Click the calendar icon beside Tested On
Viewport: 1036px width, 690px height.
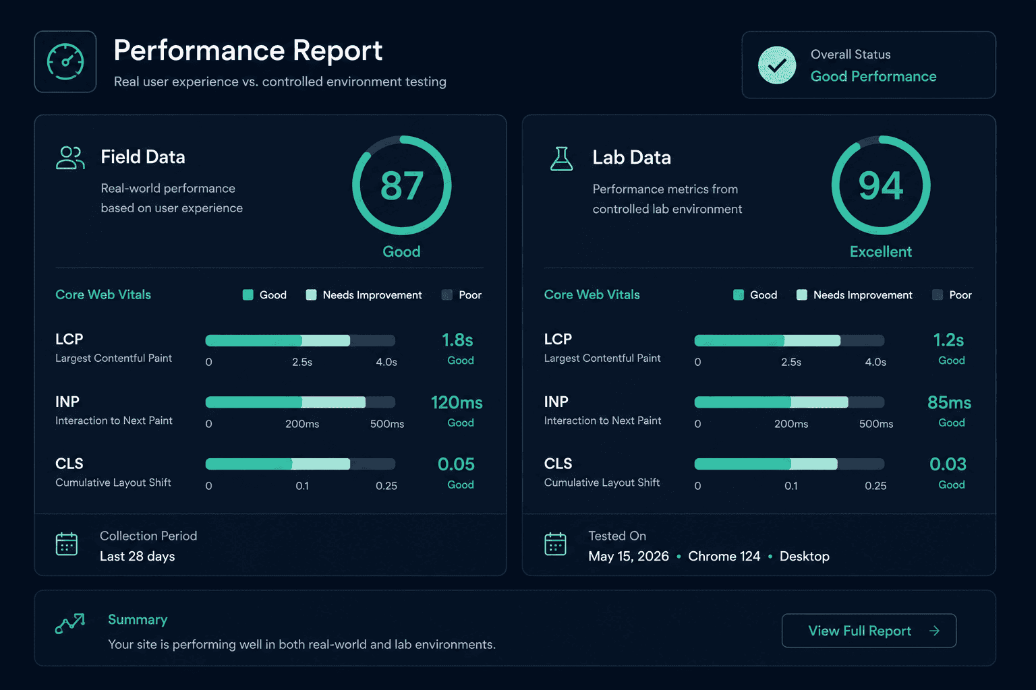pos(555,544)
